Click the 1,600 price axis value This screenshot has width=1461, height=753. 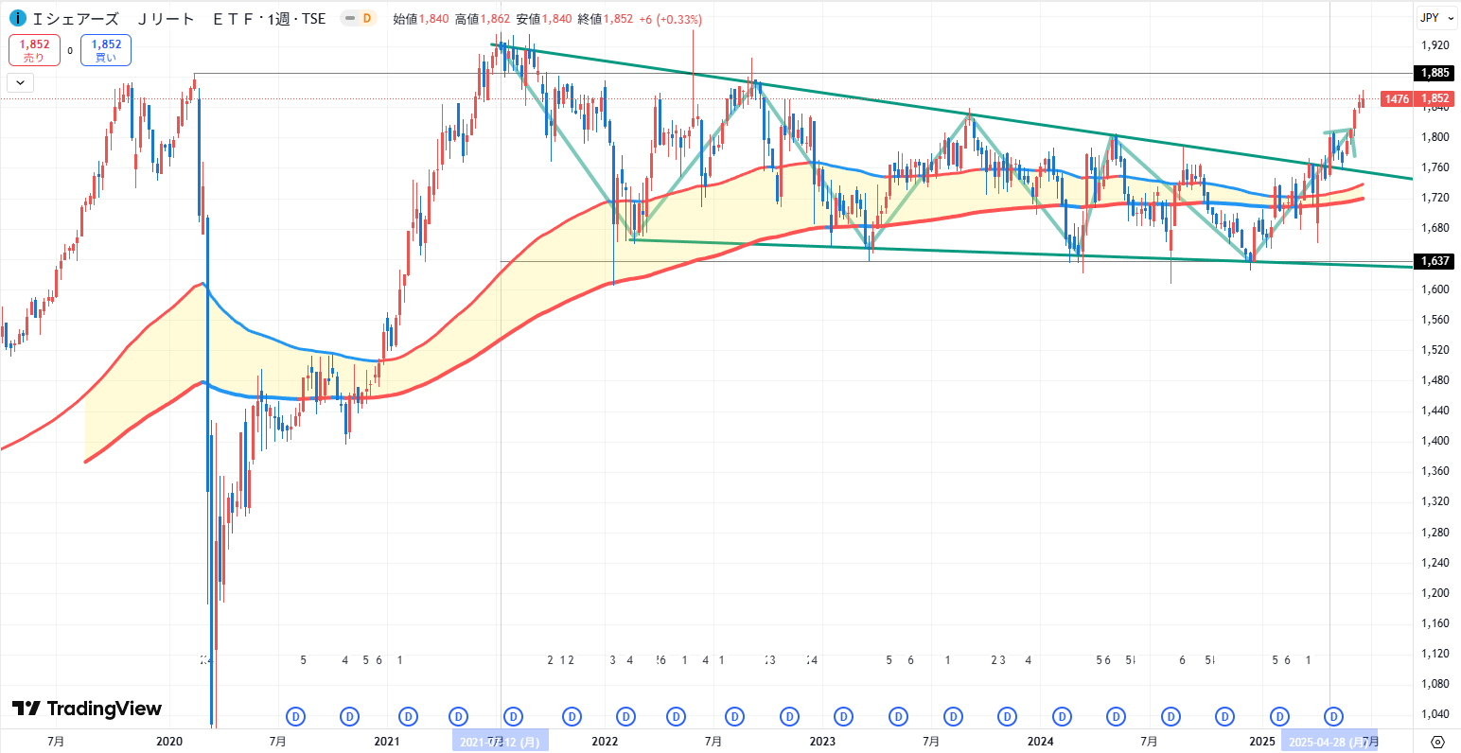(x=1435, y=289)
